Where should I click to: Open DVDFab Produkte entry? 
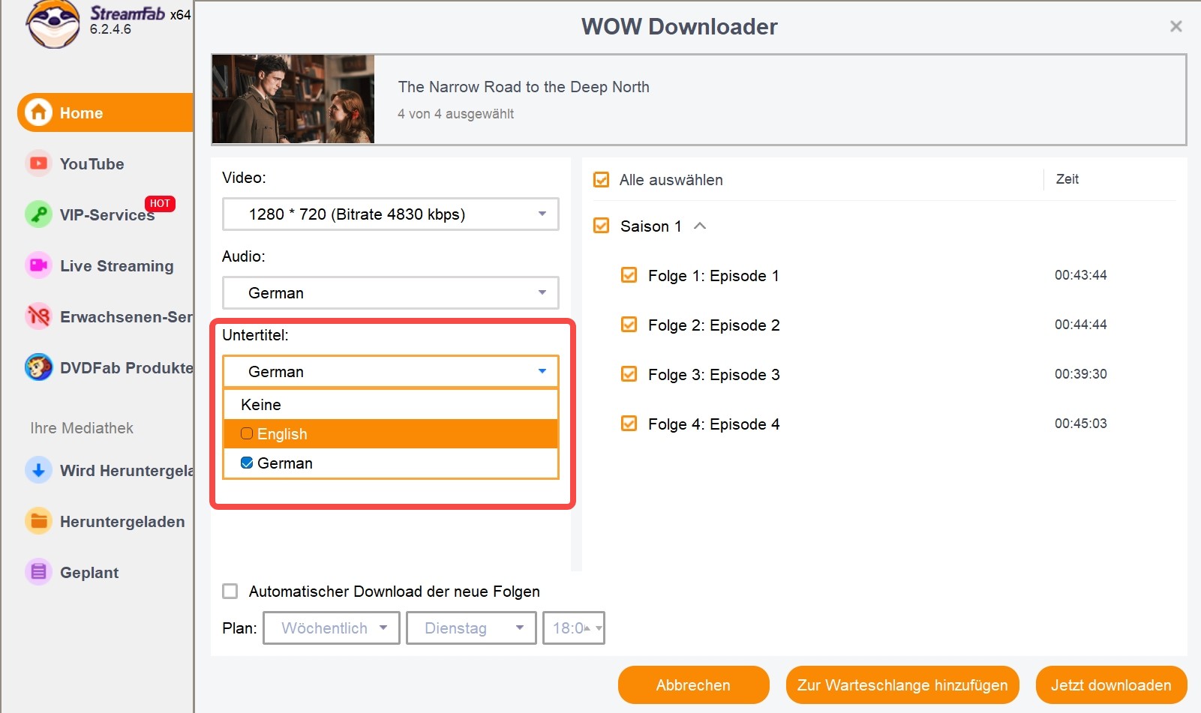click(x=126, y=368)
